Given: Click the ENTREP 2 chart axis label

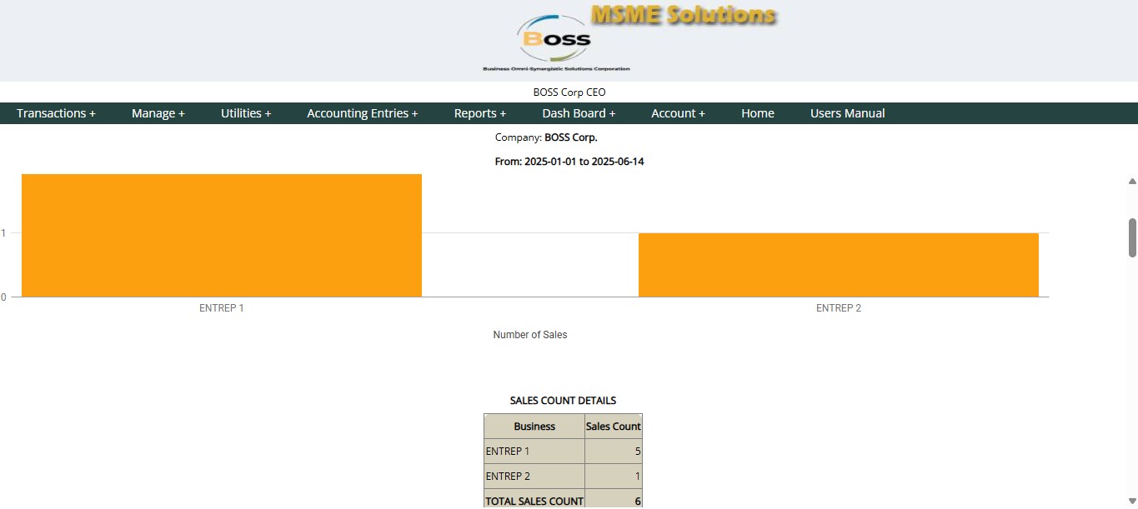Looking at the screenshot, I should 839,308.
